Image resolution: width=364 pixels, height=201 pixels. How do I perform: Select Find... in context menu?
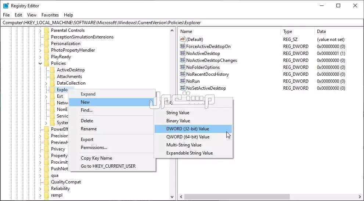pyautogui.click(x=112, y=110)
